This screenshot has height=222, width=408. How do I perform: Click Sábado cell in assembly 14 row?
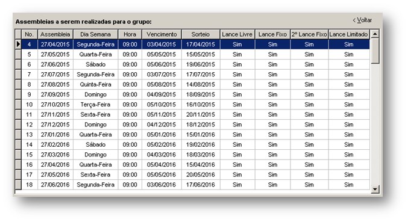coord(95,144)
